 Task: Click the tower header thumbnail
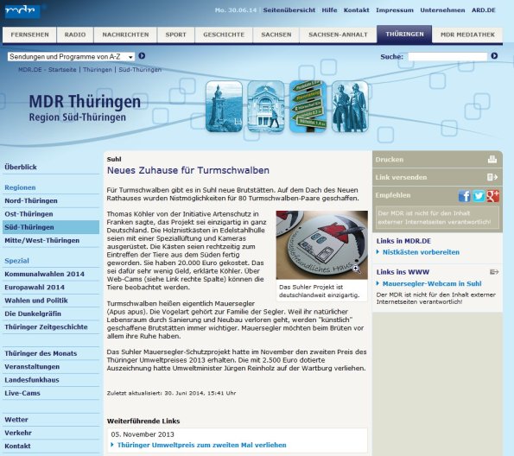click(x=224, y=106)
